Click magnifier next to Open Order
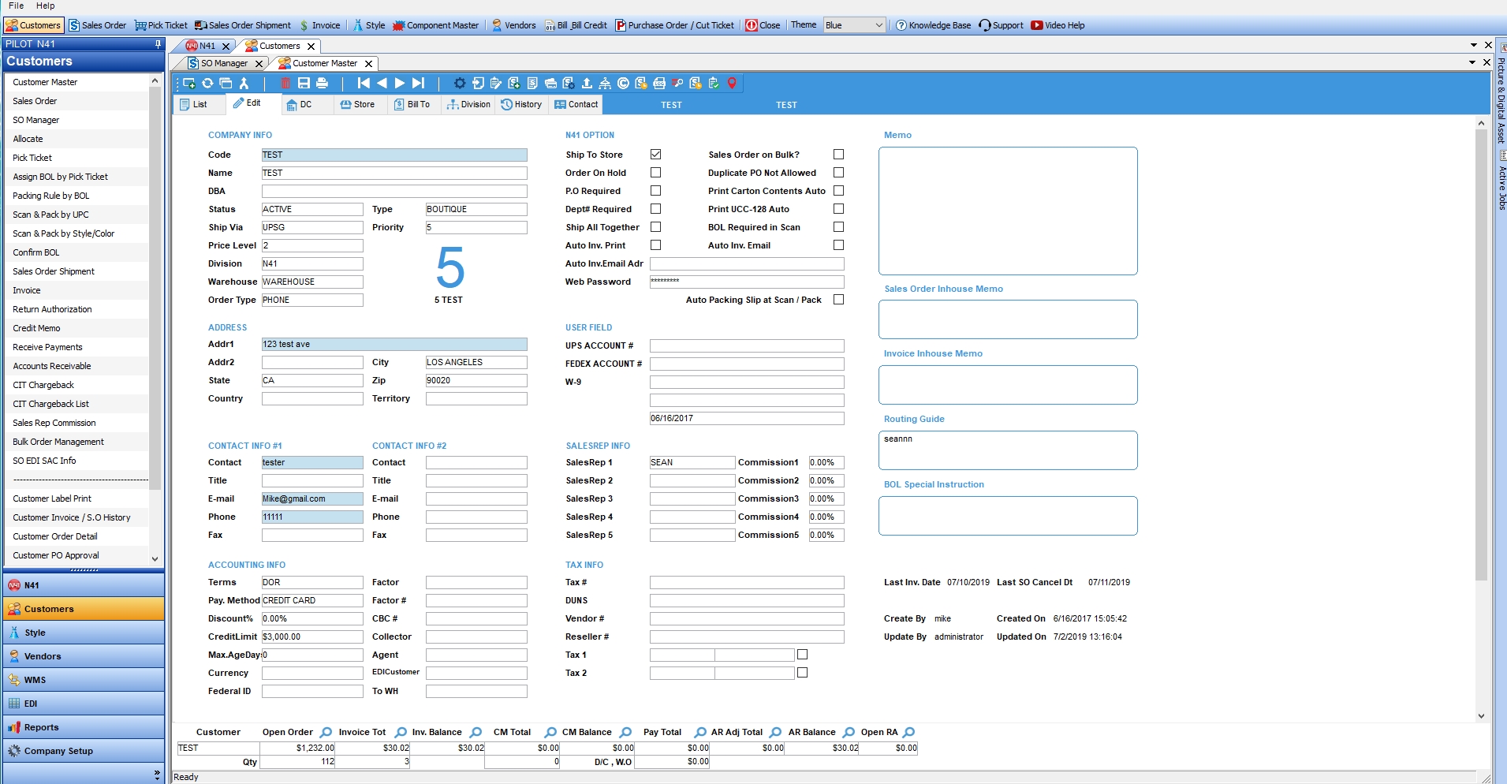This screenshot has width=1507, height=784. (326, 732)
